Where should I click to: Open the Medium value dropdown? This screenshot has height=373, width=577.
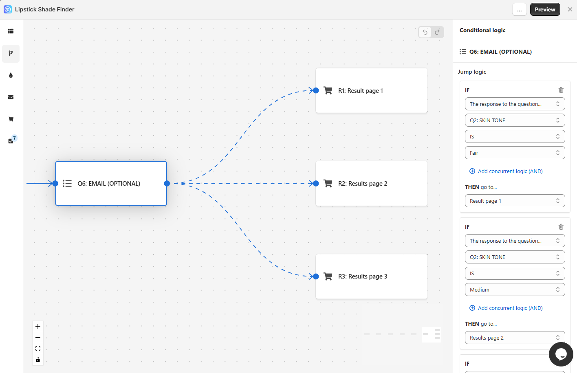(x=515, y=290)
